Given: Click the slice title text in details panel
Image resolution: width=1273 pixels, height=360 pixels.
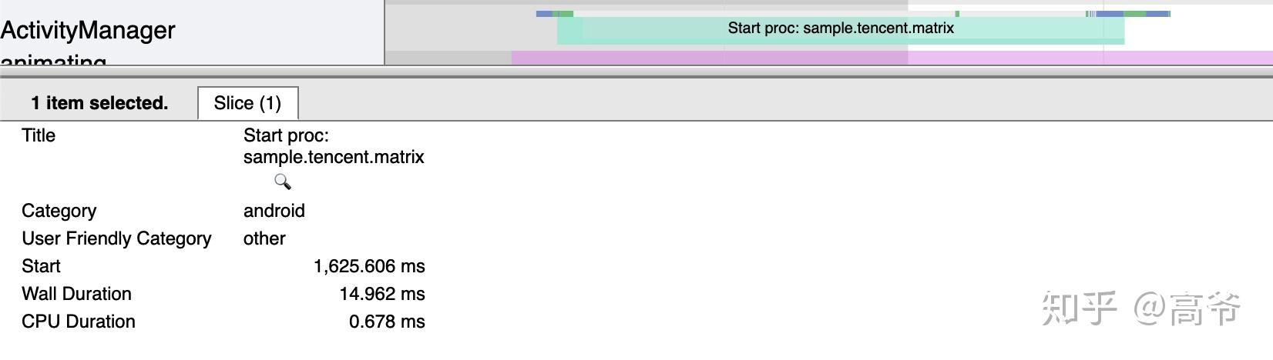Looking at the screenshot, I should 334,146.
